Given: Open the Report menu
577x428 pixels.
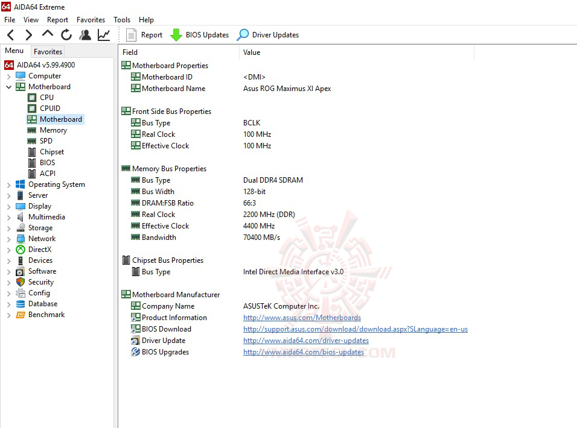Looking at the screenshot, I should click(57, 20).
